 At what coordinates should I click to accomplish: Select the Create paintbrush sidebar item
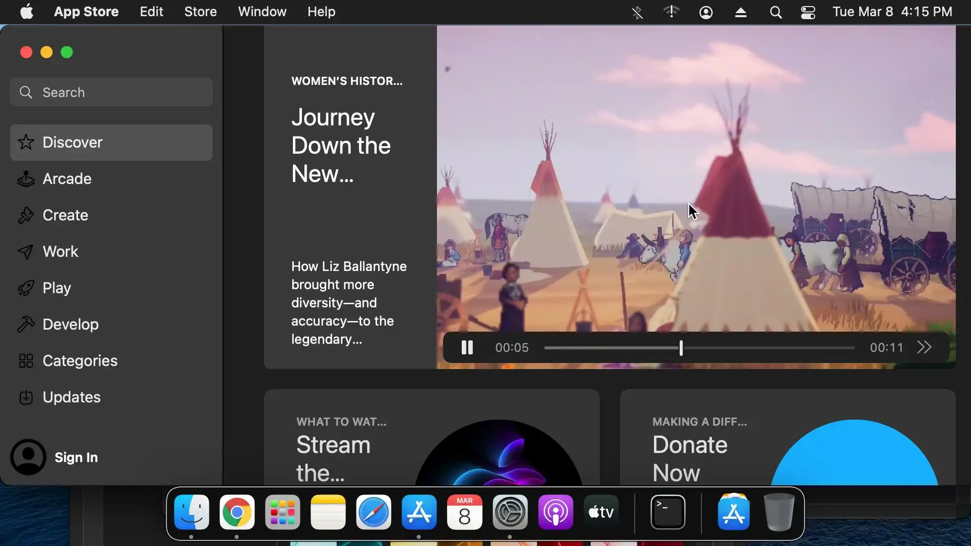click(x=65, y=215)
